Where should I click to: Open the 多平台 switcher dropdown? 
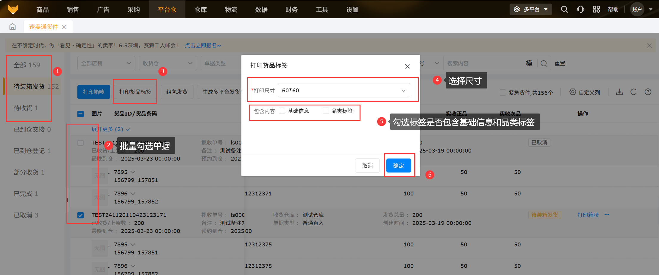coord(531,10)
